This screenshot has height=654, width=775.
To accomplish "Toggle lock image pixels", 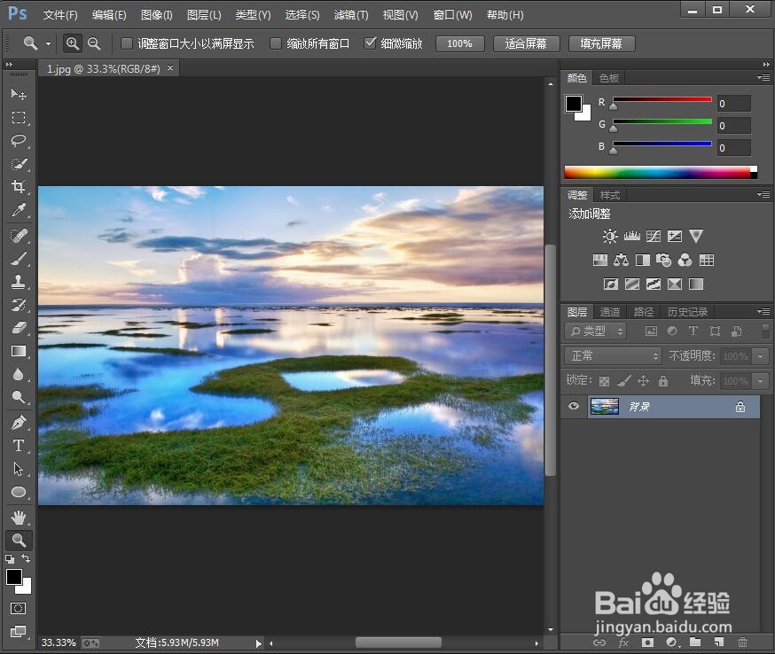I will click(624, 380).
